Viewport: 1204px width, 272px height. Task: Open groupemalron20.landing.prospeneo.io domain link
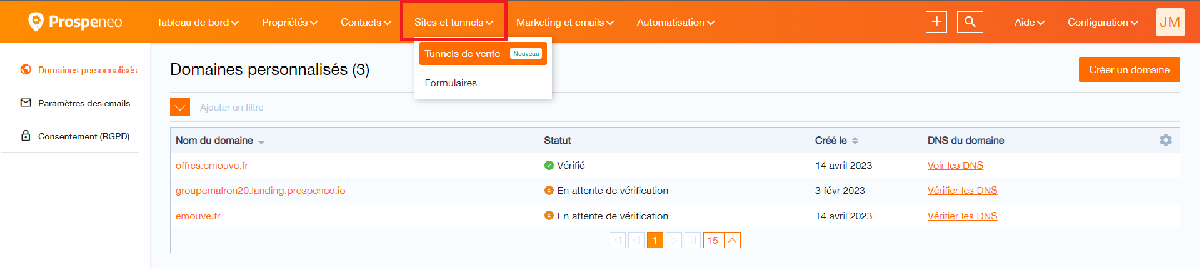point(260,191)
